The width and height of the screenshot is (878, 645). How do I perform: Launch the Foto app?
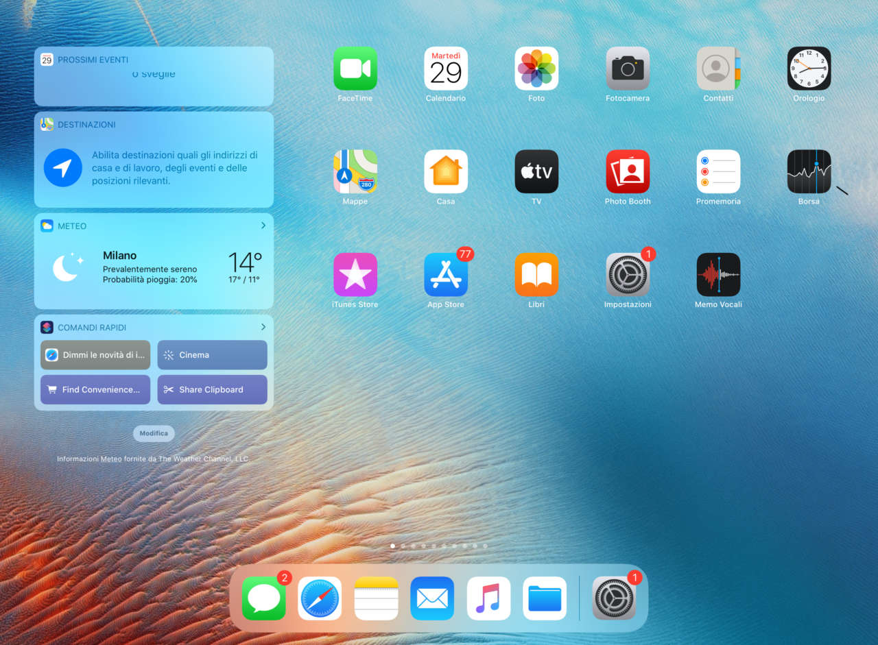(536, 69)
